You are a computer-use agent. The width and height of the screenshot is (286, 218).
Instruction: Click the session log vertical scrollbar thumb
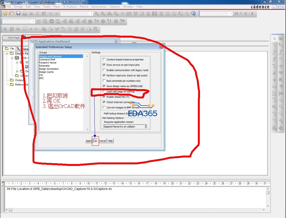point(267,193)
